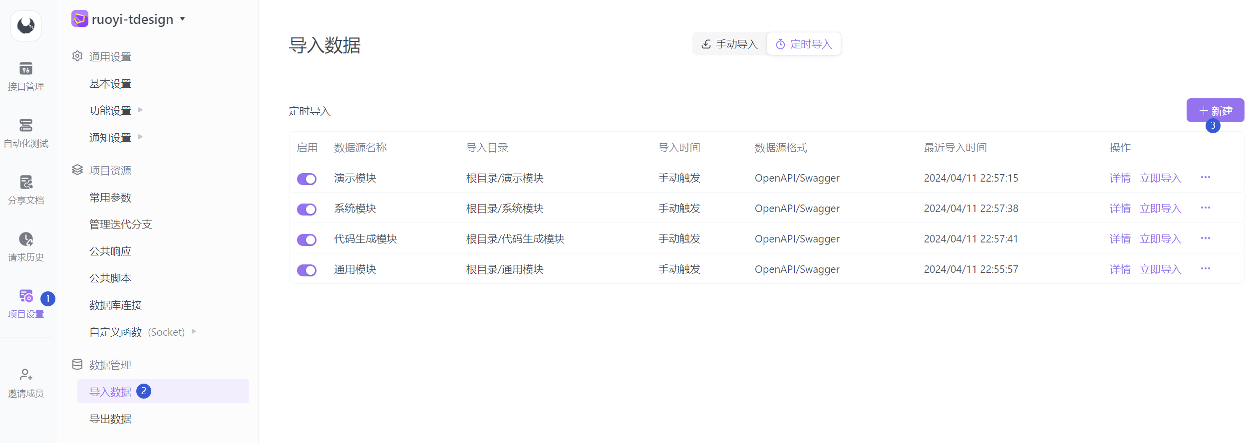The width and height of the screenshot is (1258, 443).
Task: Open 详情 for 代码生成模块
Action: click(1120, 239)
